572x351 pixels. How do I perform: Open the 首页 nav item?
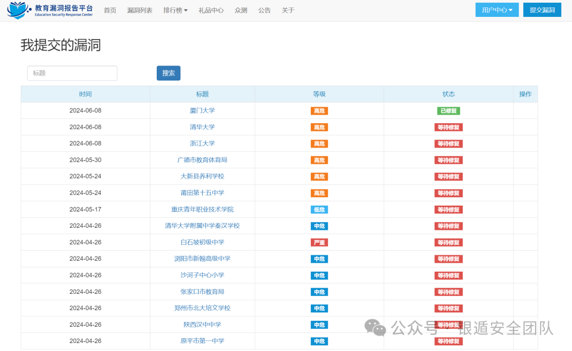[110, 10]
